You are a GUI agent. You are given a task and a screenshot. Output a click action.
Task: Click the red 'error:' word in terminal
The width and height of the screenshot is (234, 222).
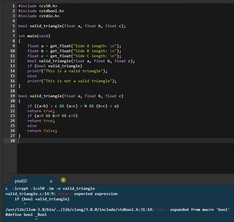[x=65, y=194]
